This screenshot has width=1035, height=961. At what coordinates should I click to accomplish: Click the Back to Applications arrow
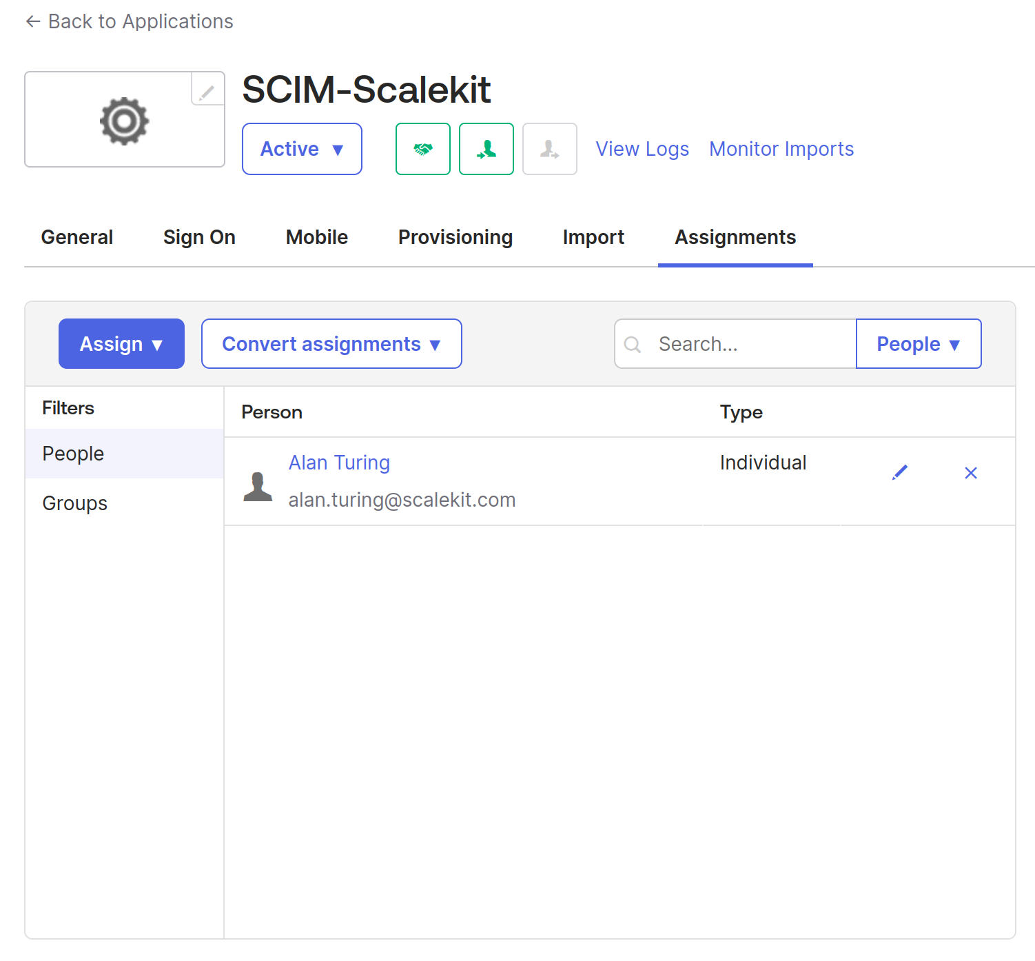tap(33, 21)
